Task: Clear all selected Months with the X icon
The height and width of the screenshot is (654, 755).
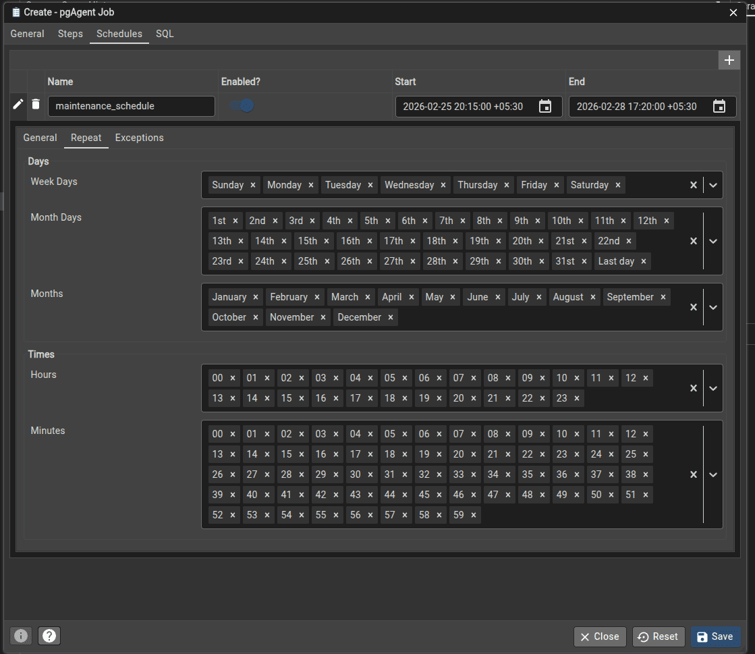Action: (693, 307)
